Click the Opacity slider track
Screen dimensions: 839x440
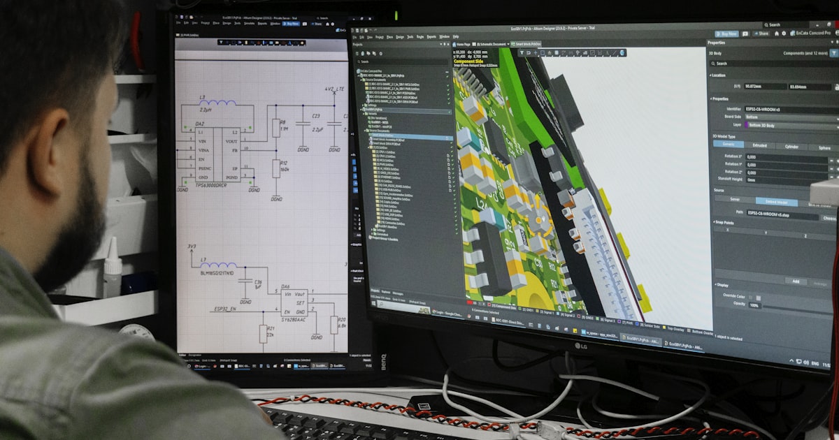pos(797,308)
